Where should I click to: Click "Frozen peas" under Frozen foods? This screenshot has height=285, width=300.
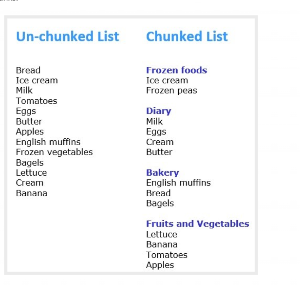(x=171, y=91)
